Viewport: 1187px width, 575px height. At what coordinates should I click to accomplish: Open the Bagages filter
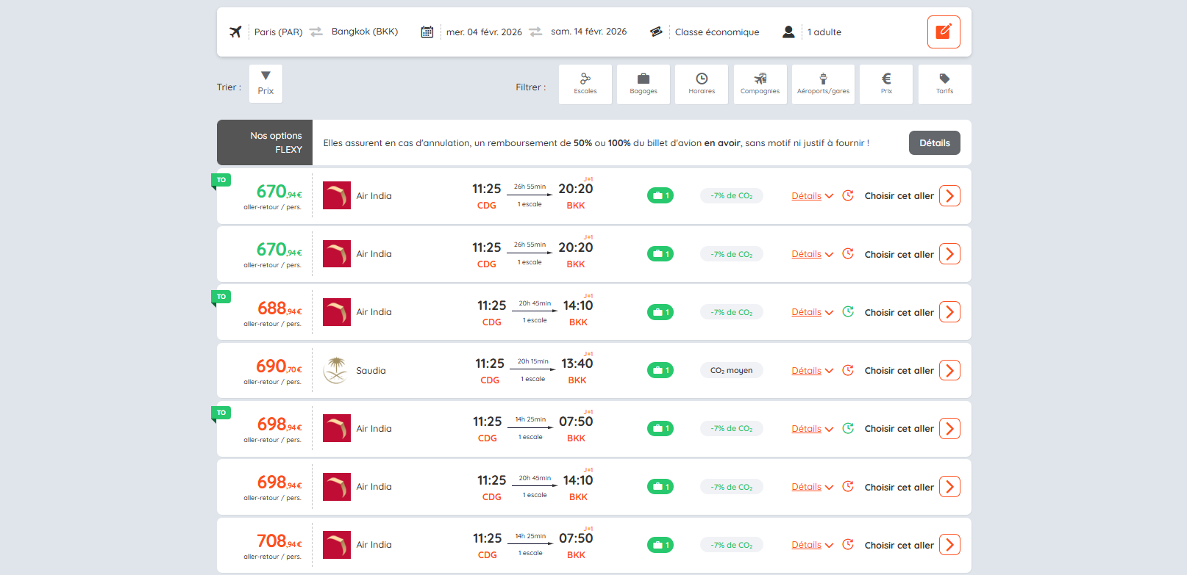(643, 84)
